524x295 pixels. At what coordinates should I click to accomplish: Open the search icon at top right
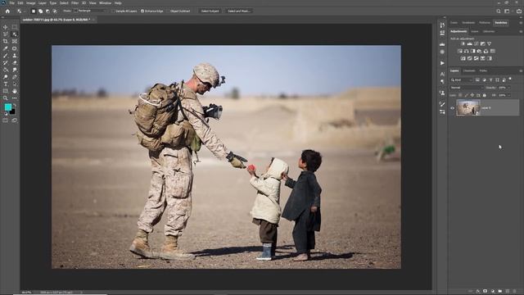(499, 11)
